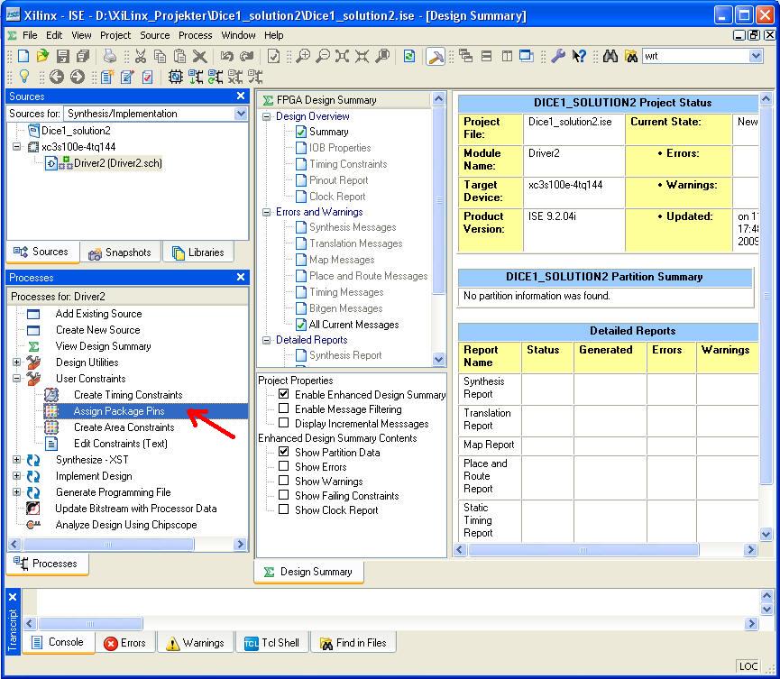Click the chip implement toolbar icon

coord(176,77)
